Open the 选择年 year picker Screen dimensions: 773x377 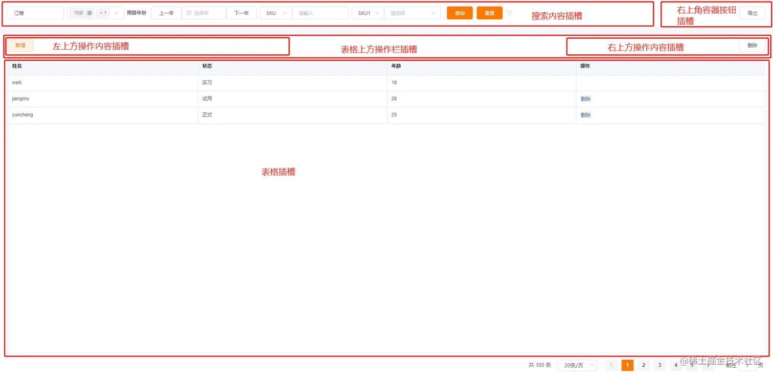[204, 13]
